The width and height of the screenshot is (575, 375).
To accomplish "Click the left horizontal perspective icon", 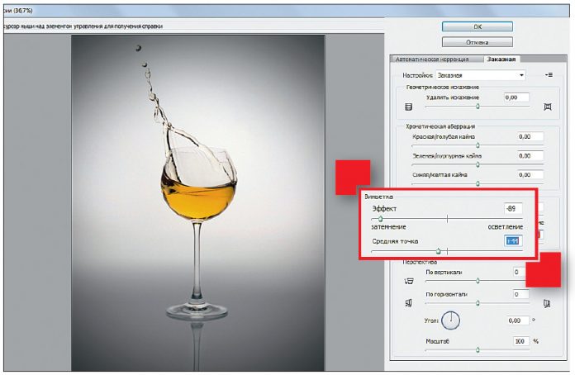I will coord(407,303).
